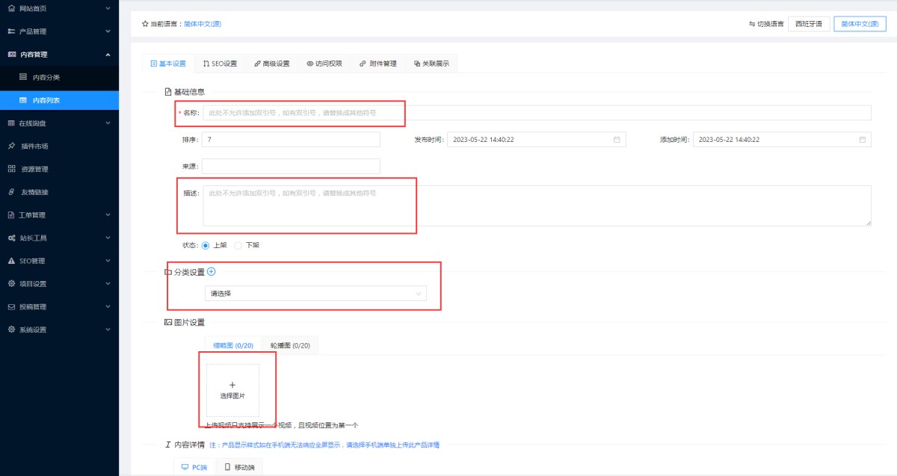Click the 名称 input field
Screen dimensions: 897x476
coord(536,113)
